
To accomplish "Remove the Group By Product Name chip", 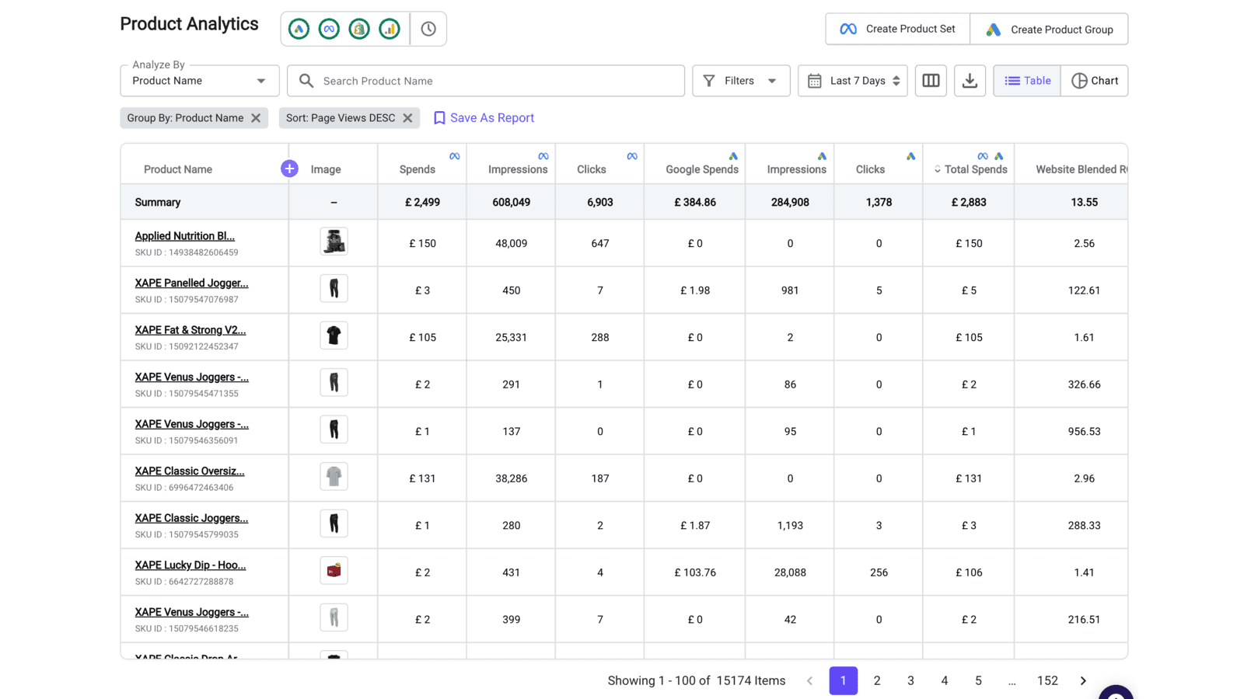I will 257,117.
